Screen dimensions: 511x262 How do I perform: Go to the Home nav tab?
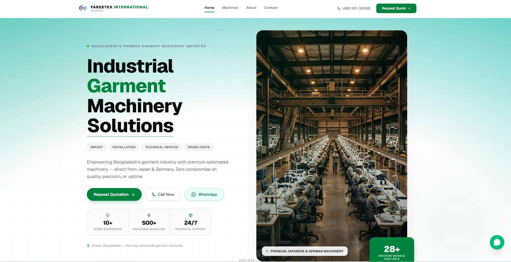pos(209,8)
